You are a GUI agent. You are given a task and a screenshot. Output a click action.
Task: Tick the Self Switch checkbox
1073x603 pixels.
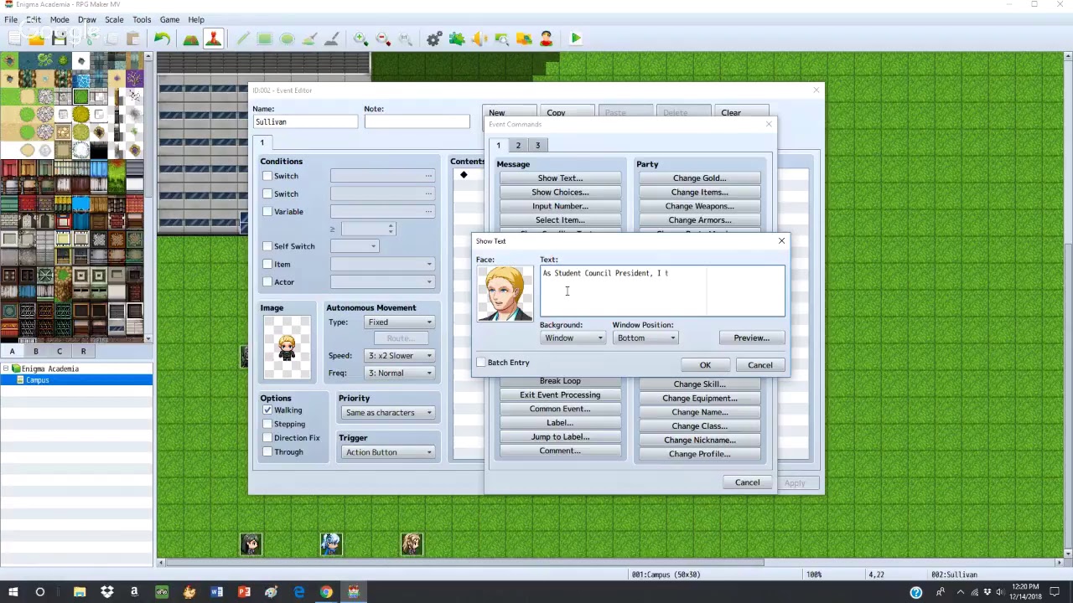(x=267, y=246)
